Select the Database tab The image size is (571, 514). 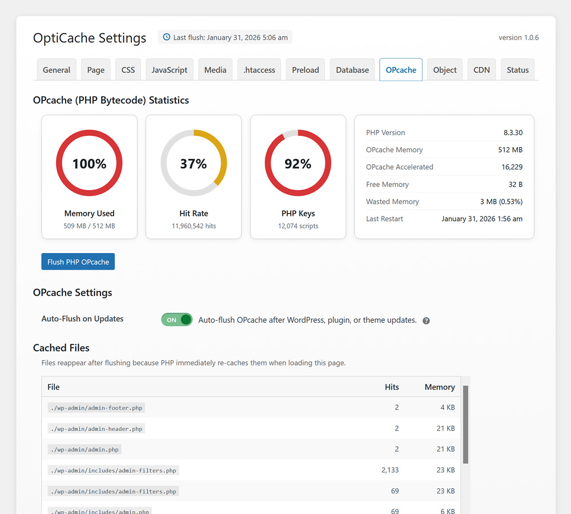352,70
